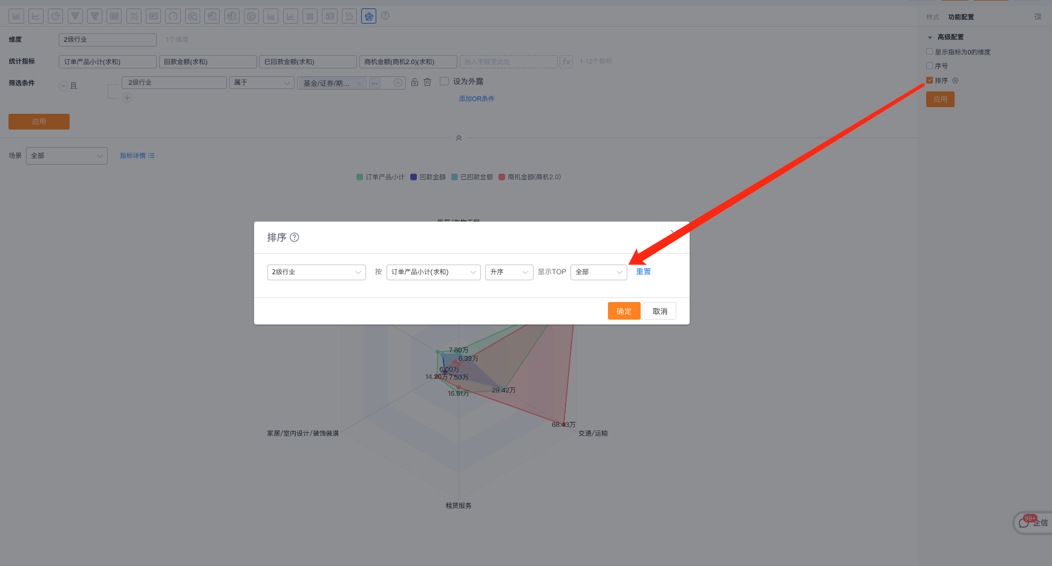The height and width of the screenshot is (566, 1052).
Task: Click the 商机金额(商机2.0)(求和) metric field
Action: [x=408, y=62]
